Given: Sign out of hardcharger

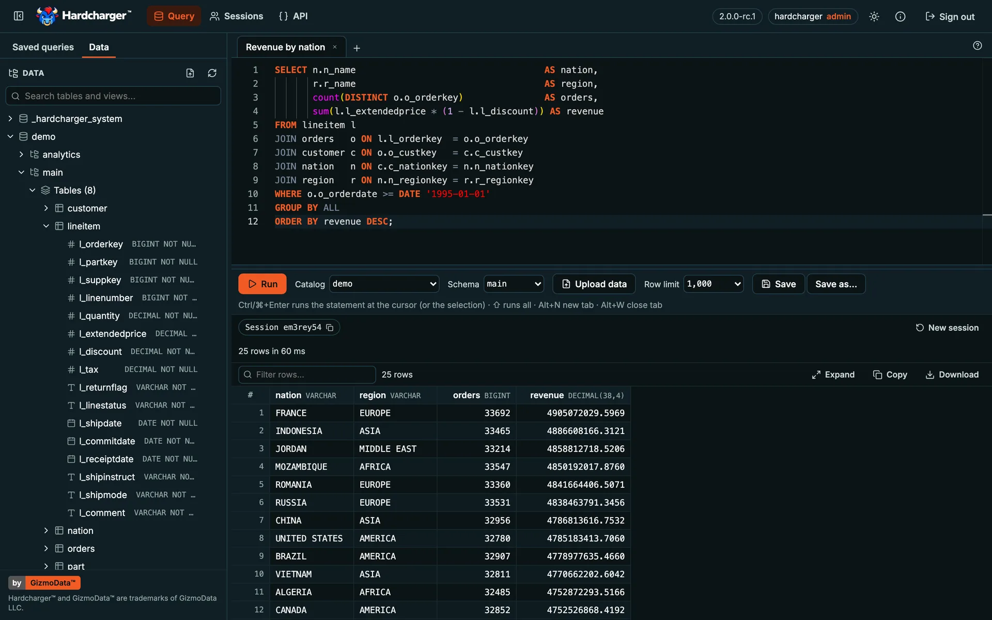Looking at the screenshot, I should [x=950, y=17].
